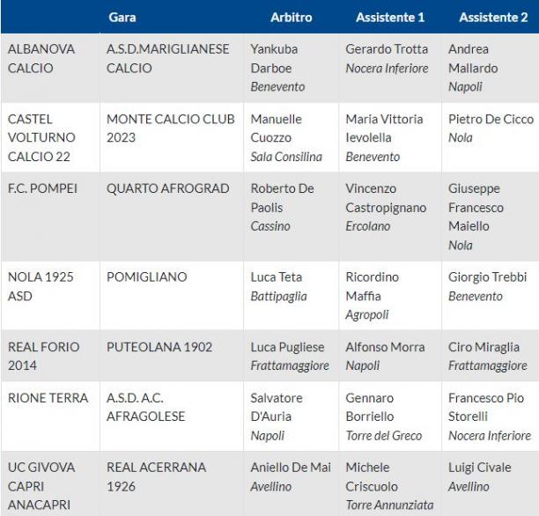Select the NOLA 1925 ASD cell
The width and height of the screenshot is (539, 516).
[x=50, y=295]
